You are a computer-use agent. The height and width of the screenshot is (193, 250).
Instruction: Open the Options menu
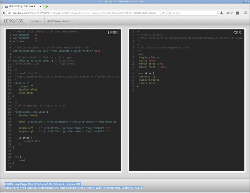click(x=36, y=21)
